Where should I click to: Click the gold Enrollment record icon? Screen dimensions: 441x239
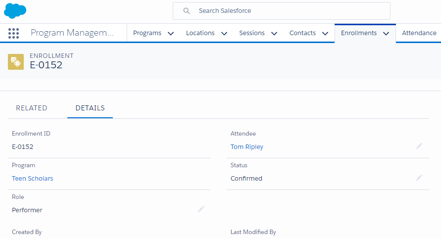16,62
